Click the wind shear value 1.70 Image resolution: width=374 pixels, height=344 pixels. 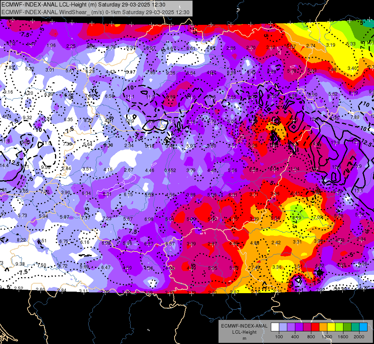pyautogui.click(x=191, y=292)
